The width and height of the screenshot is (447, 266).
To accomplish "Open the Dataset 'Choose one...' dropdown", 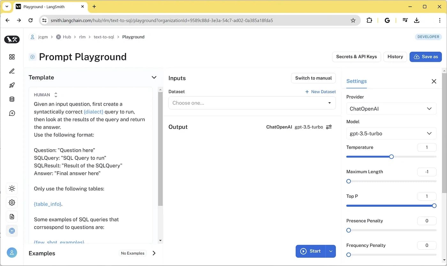I will pos(252,103).
